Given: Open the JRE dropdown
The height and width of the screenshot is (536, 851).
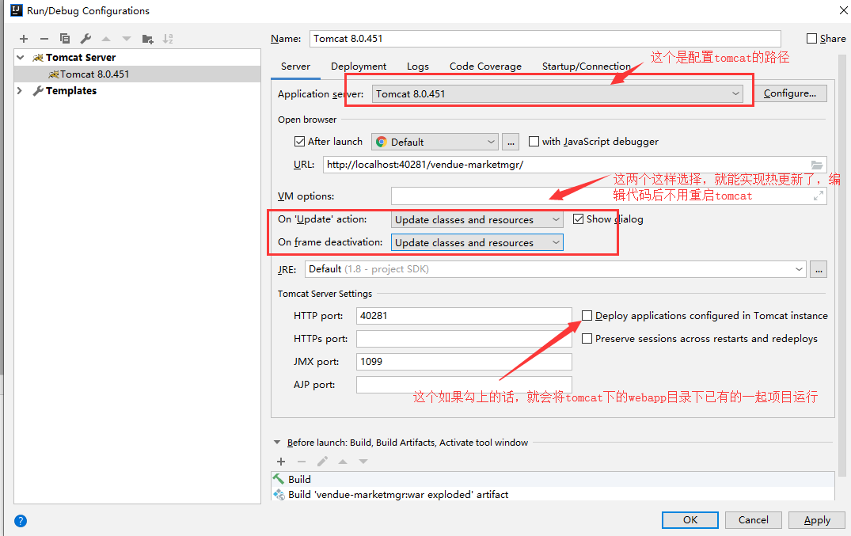Looking at the screenshot, I should pos(555,269).
